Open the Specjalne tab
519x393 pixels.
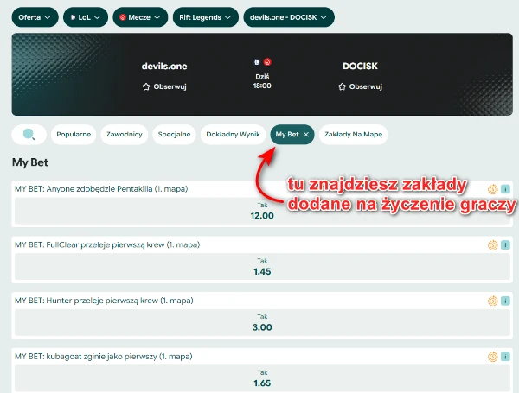click(174, 135)
